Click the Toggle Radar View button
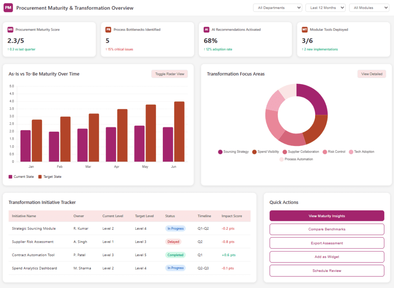394x288 pixels. pyautogui.click(x=170, y=74)
